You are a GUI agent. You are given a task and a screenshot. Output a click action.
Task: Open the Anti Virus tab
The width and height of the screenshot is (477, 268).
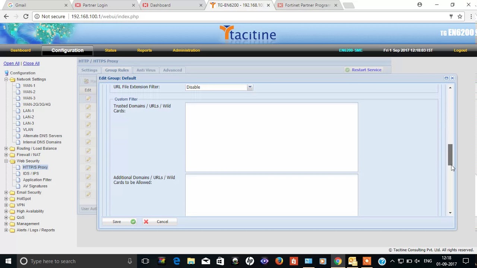pos(146,70)
